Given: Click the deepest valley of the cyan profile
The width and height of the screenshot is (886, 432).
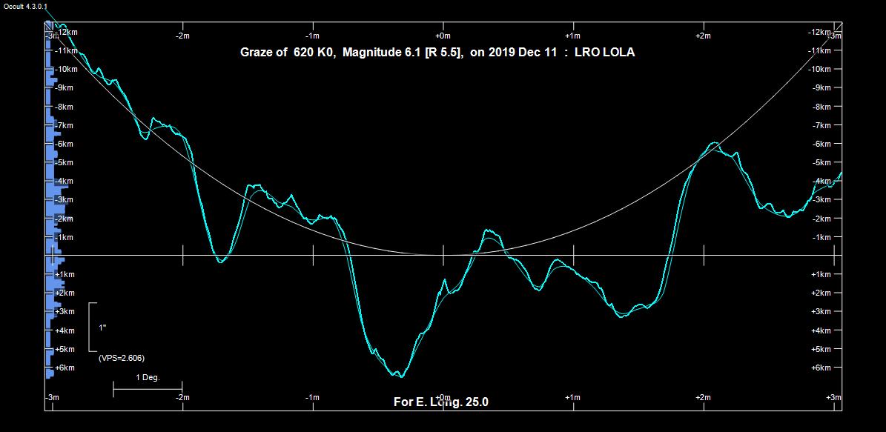Looking at the screenshot, I should [x=398, y=374].
